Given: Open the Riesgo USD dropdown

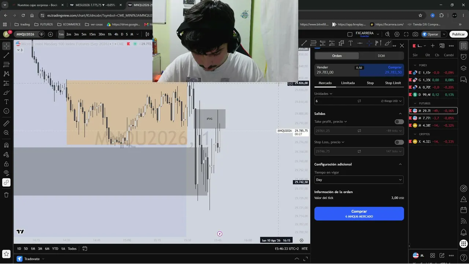Looking at the screenshot, I should coord(392,101).
